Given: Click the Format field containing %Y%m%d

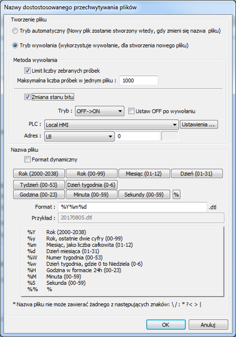Looking at the screenshot, I should point(133,207).
